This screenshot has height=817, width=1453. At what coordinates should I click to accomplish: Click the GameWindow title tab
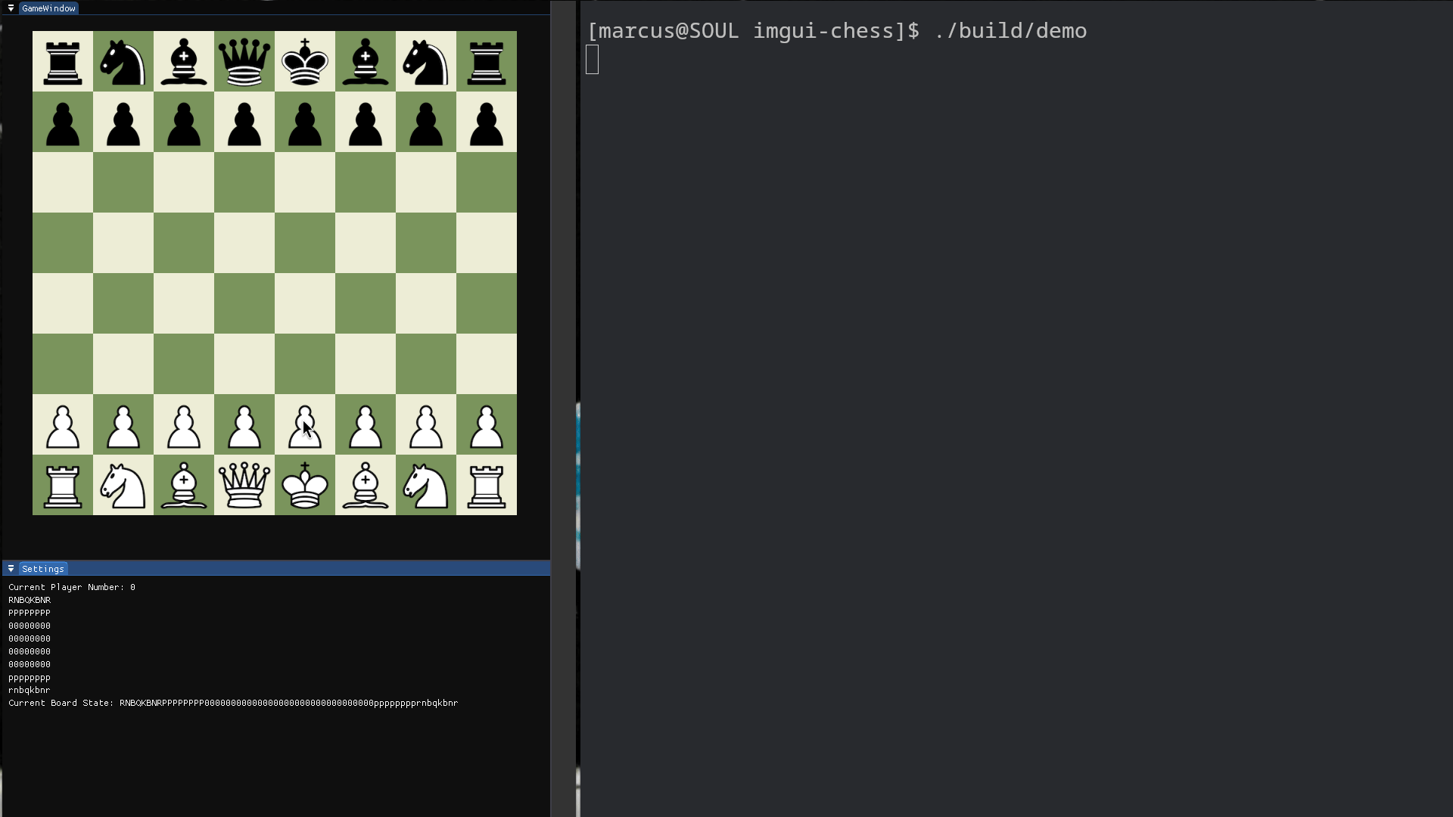click(48, 8)
